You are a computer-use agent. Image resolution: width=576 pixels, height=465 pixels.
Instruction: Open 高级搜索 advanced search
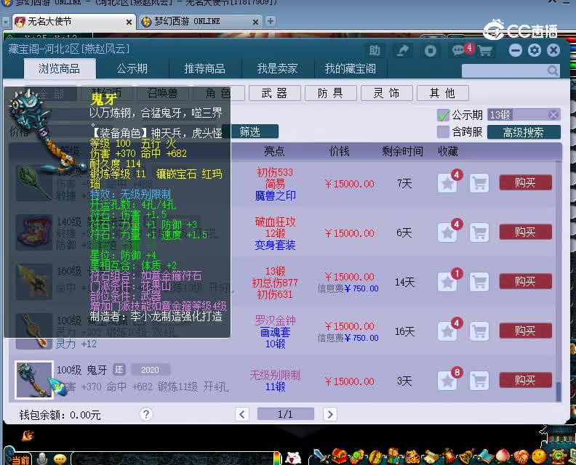coord(524,132)
